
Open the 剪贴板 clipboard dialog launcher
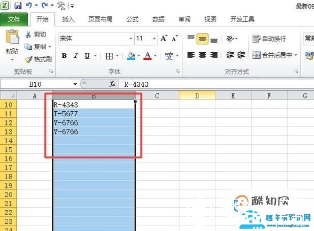pos(51,71)
